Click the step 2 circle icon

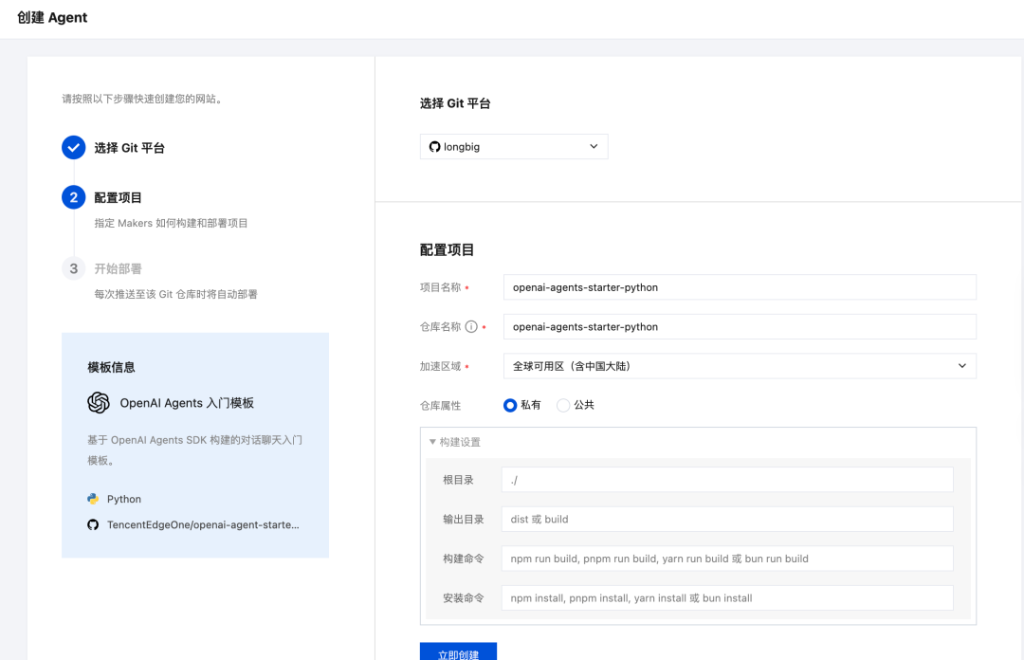click(74, 197)
